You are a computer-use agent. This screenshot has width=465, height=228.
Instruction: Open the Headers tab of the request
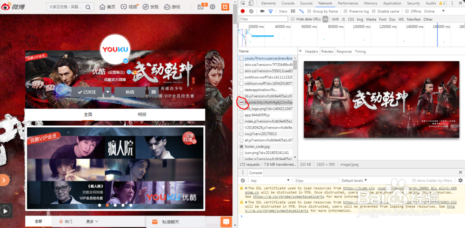point(312,51)
